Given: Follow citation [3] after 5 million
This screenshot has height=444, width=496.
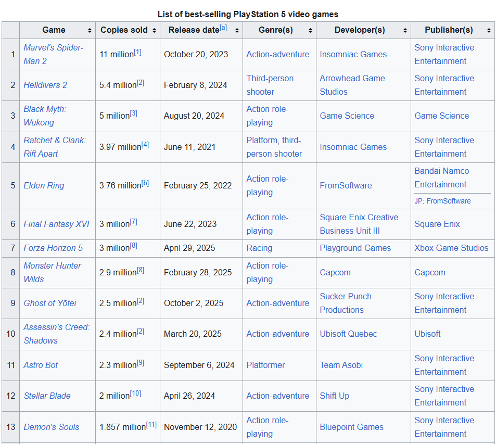Looking at the screenshot, I should tap(133, 113).
